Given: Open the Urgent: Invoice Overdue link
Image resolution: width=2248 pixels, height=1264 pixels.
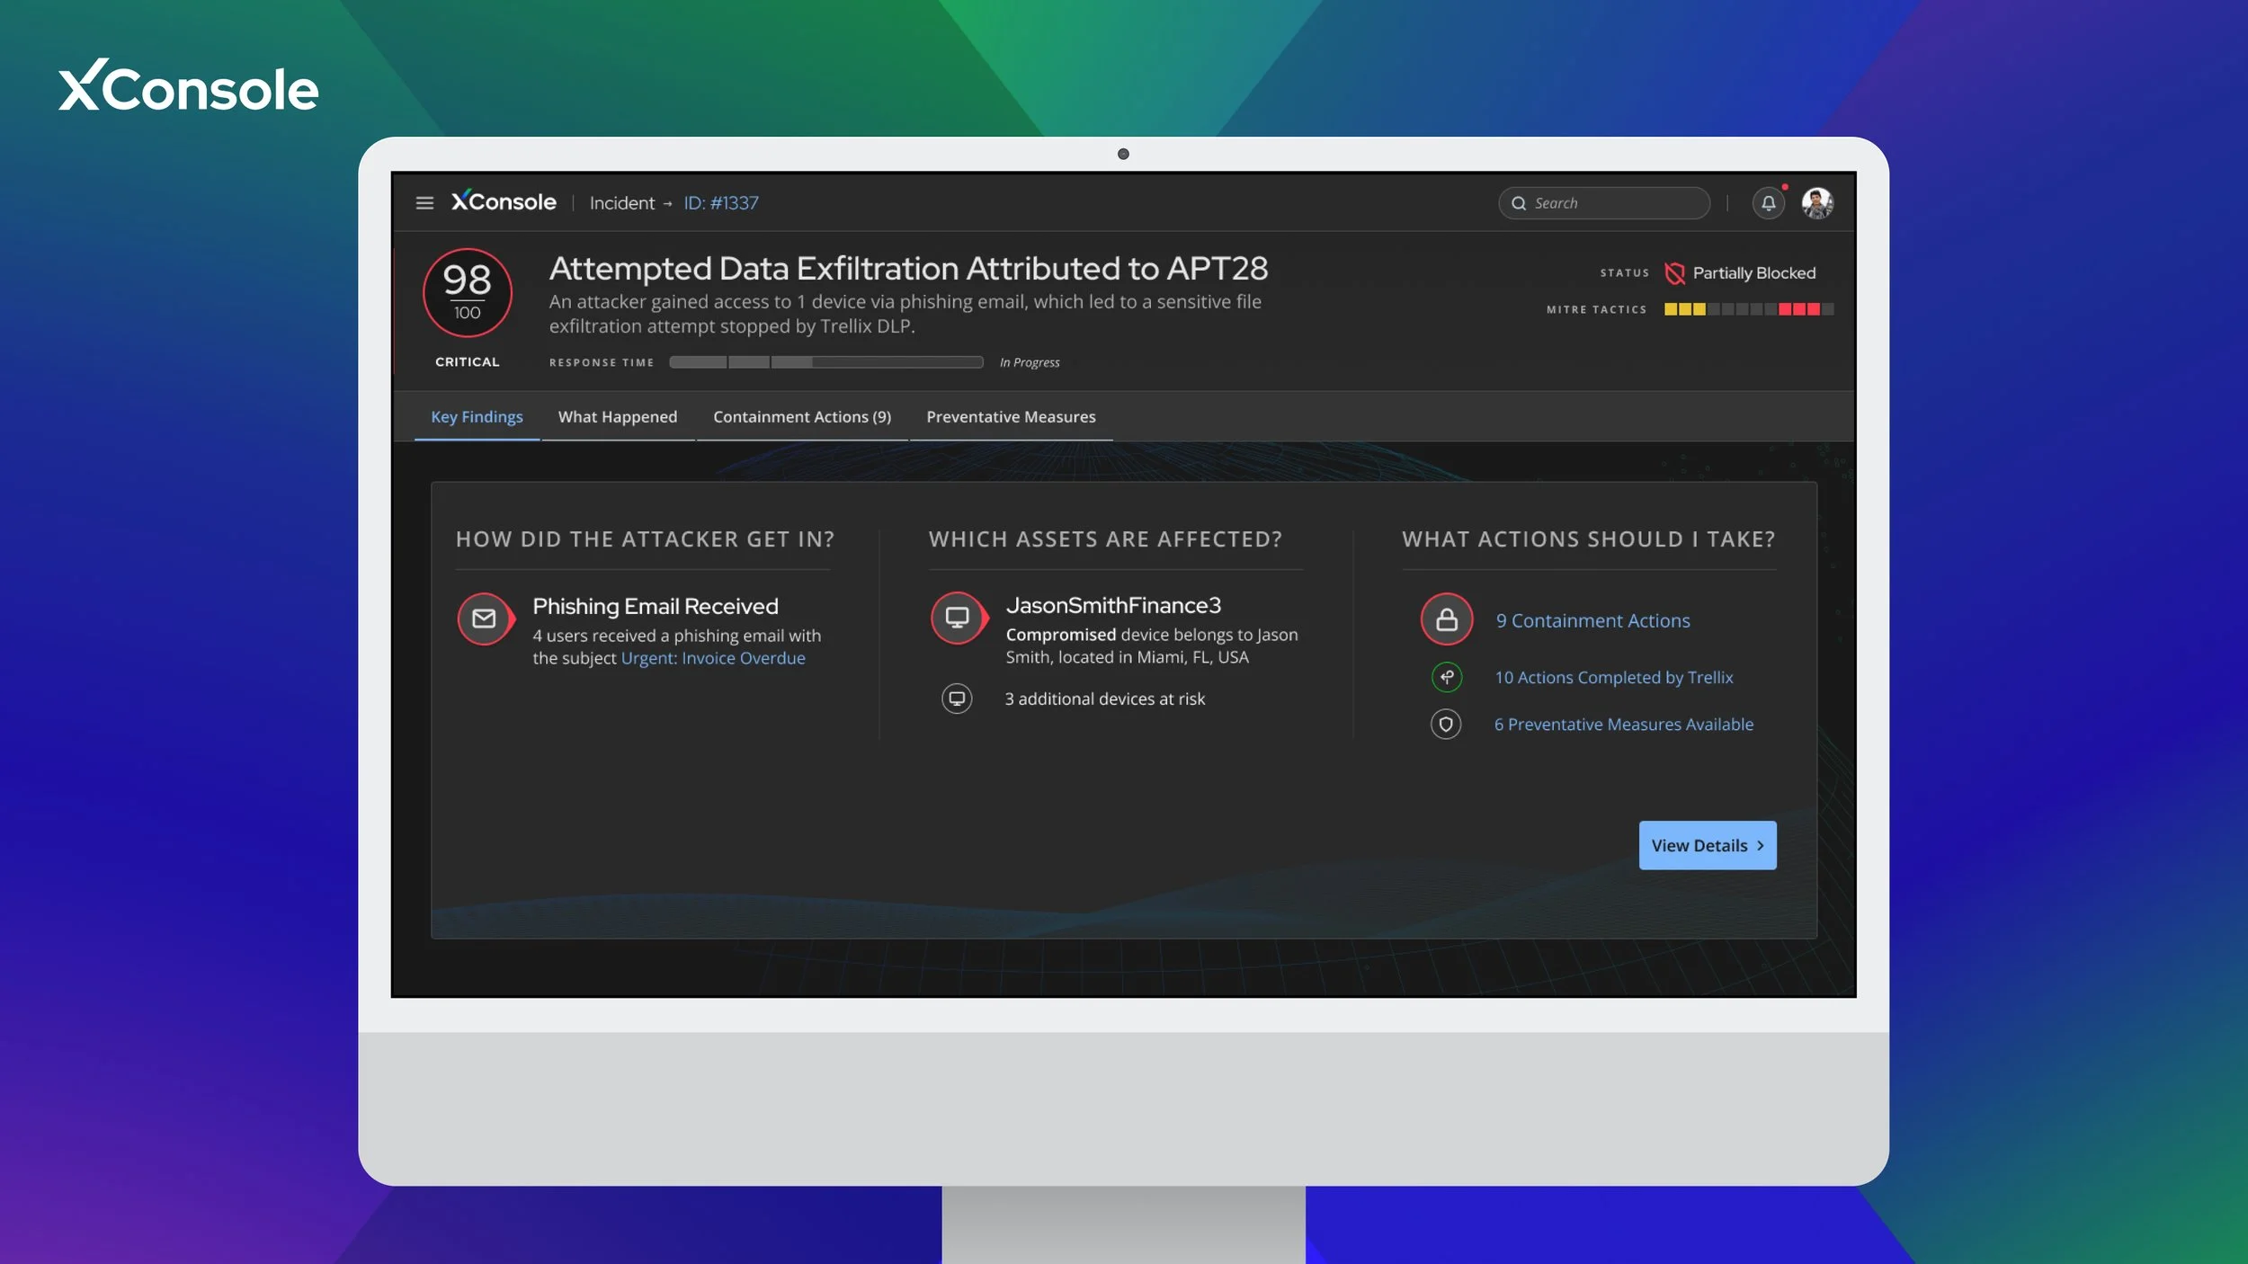Looking at the screenshot, I should click(713, 658).
